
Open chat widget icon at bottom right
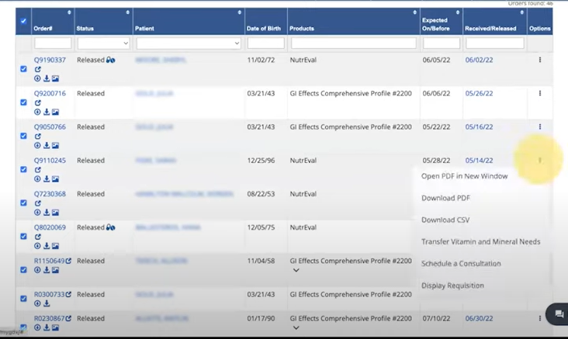pyautogui.click(x=556, y=314)
